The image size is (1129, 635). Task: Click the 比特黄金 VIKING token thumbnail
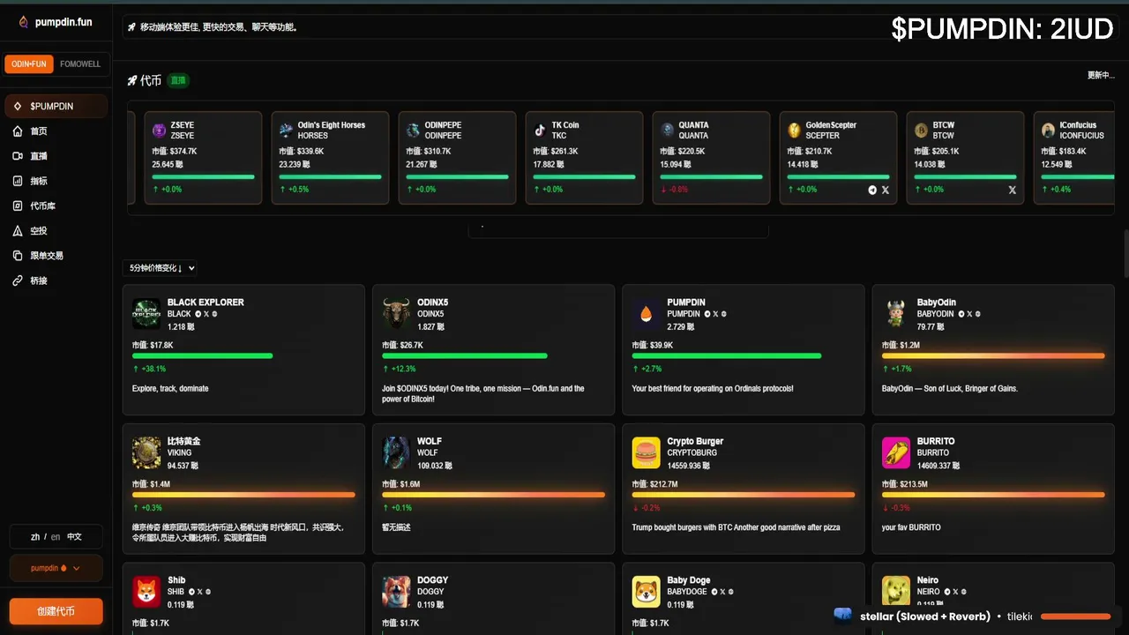pos(146,452)
